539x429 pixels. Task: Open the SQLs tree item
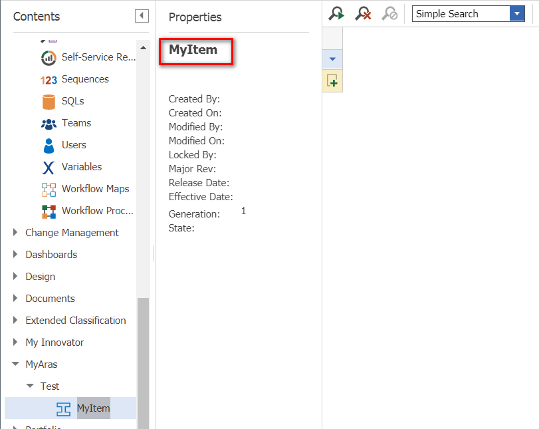[x=73, y=101]
